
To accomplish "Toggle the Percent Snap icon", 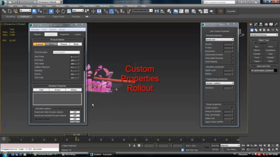I will click(117, 11).
